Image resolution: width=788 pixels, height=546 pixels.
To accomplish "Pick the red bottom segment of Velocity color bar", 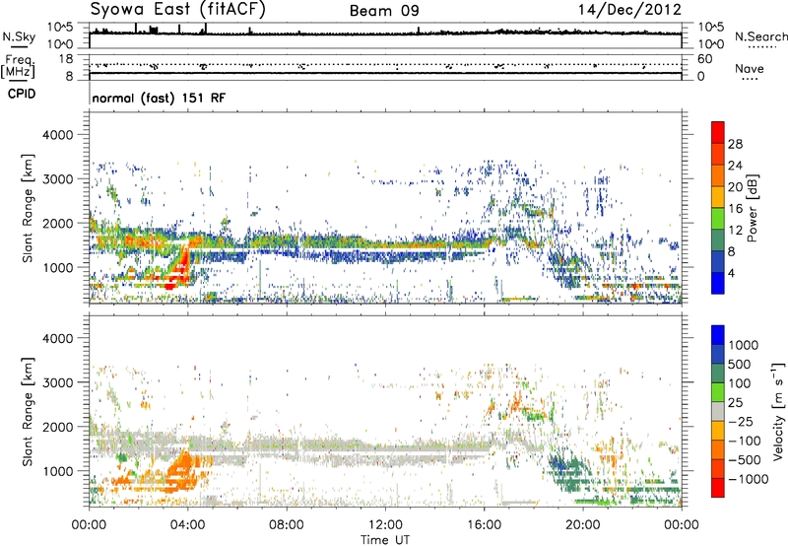I will pos(718,488).
